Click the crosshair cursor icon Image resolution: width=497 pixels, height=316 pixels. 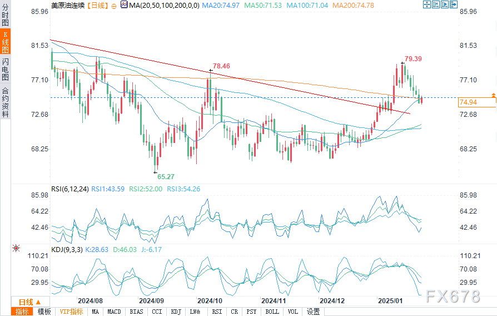pos(426,4)
